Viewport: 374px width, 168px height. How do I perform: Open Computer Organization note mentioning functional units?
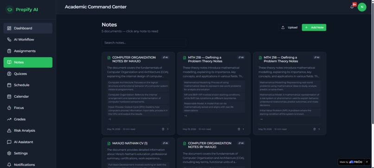214,153
